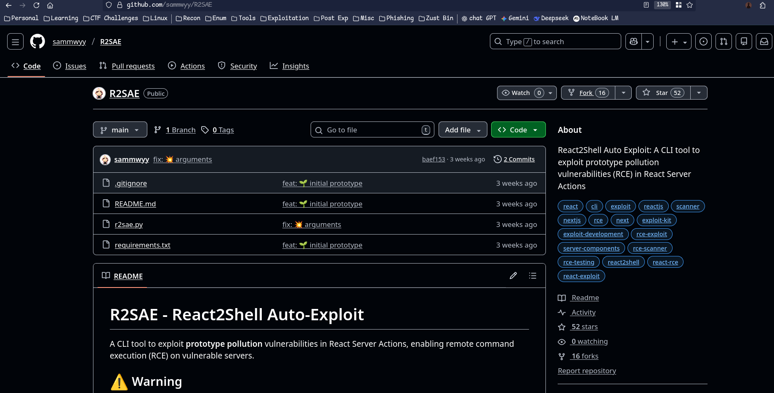The image size is (774, 393).
Task: Open the Security tab
Action: (x=237, y=66)
